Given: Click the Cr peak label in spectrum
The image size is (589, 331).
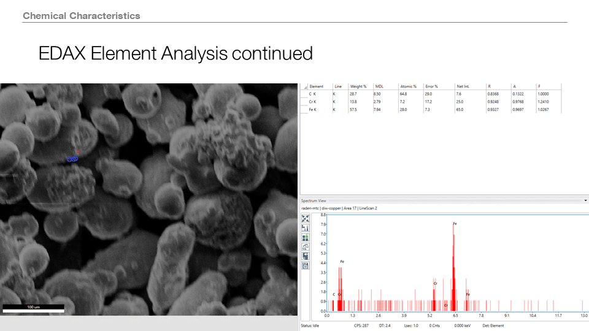Looking at the screenshot, I should coord(435,283).
